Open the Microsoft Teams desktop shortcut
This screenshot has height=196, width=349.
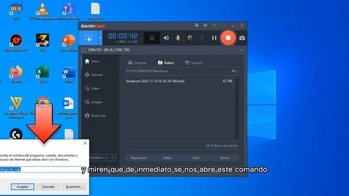pyautogui.click(x=69, y=11)
